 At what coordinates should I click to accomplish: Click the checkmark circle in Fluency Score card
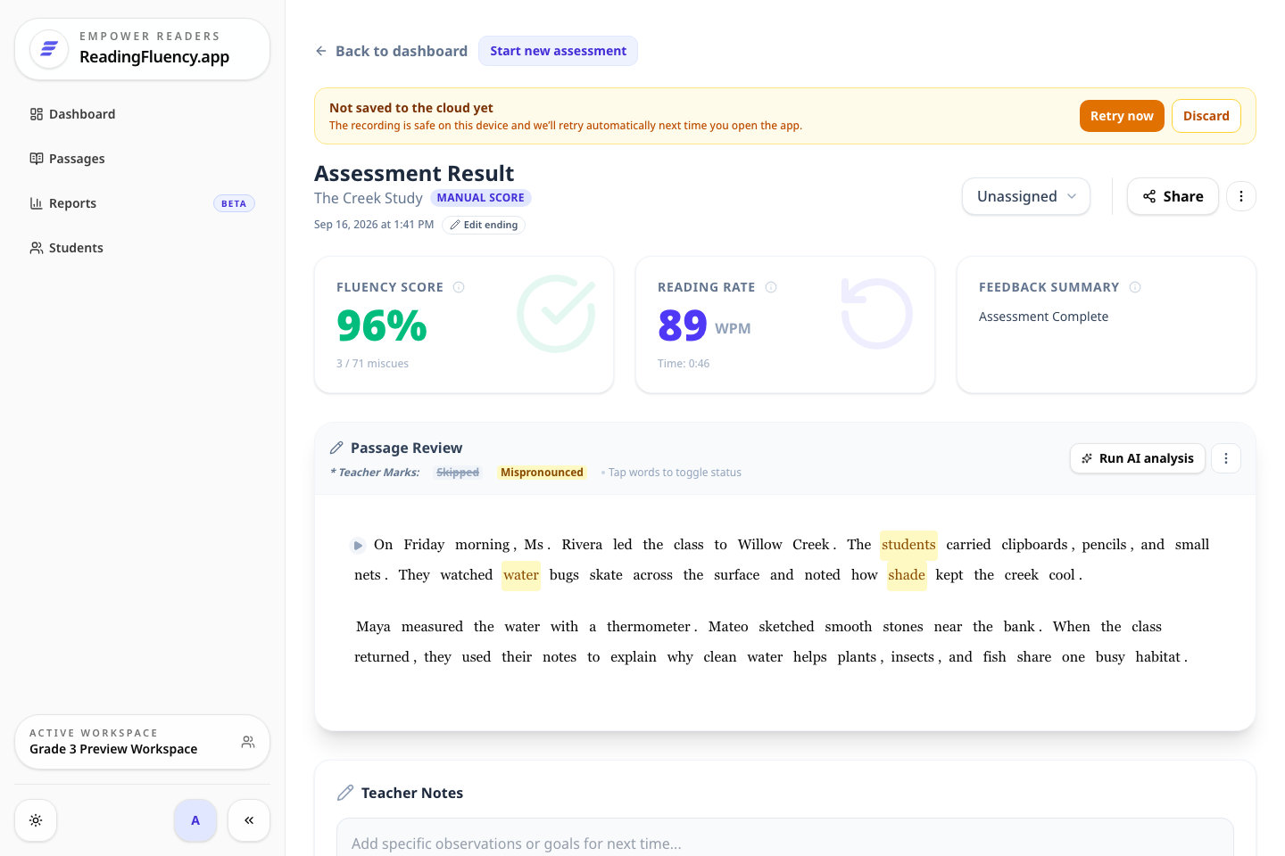556,314
